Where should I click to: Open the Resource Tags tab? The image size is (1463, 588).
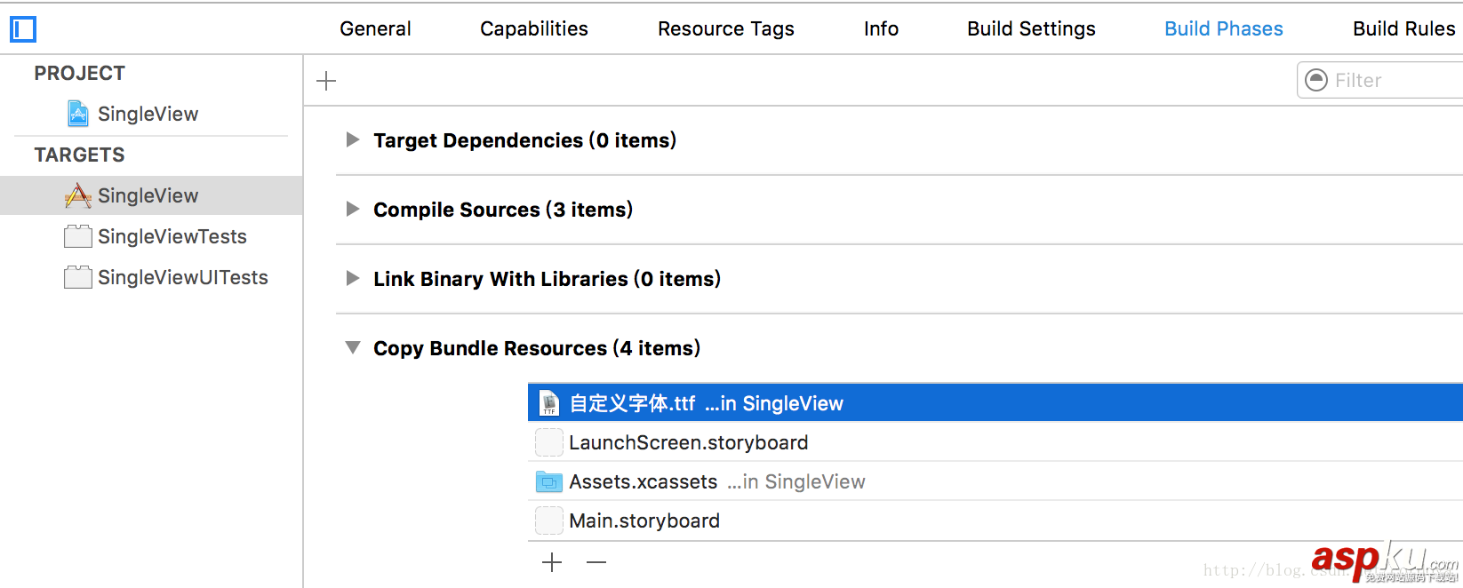point(726,28)
